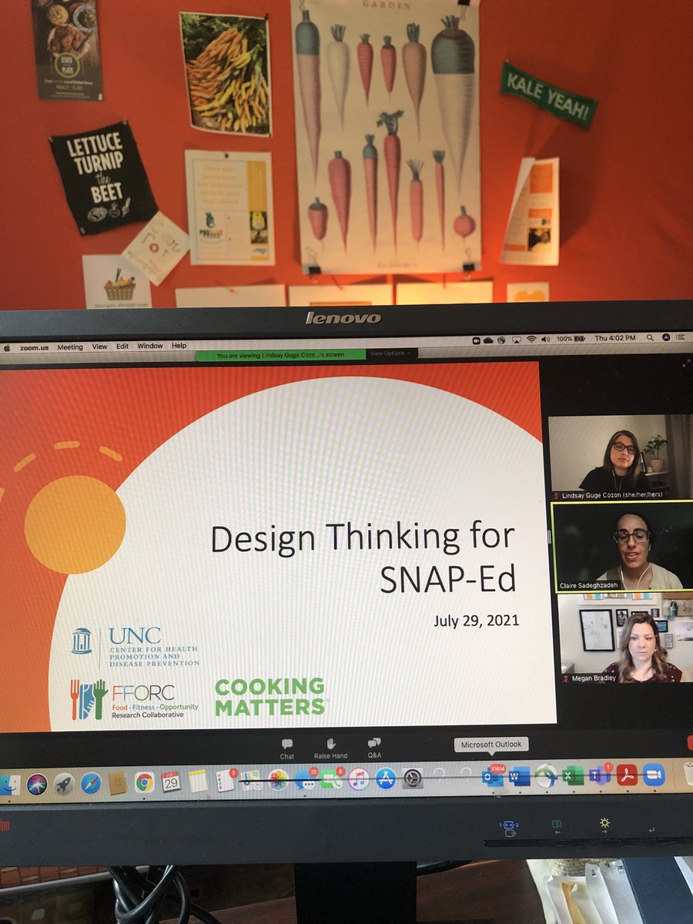Click the 100% battery indicator
The height and width of the screenshot is (924, 693).
(571, 339)
